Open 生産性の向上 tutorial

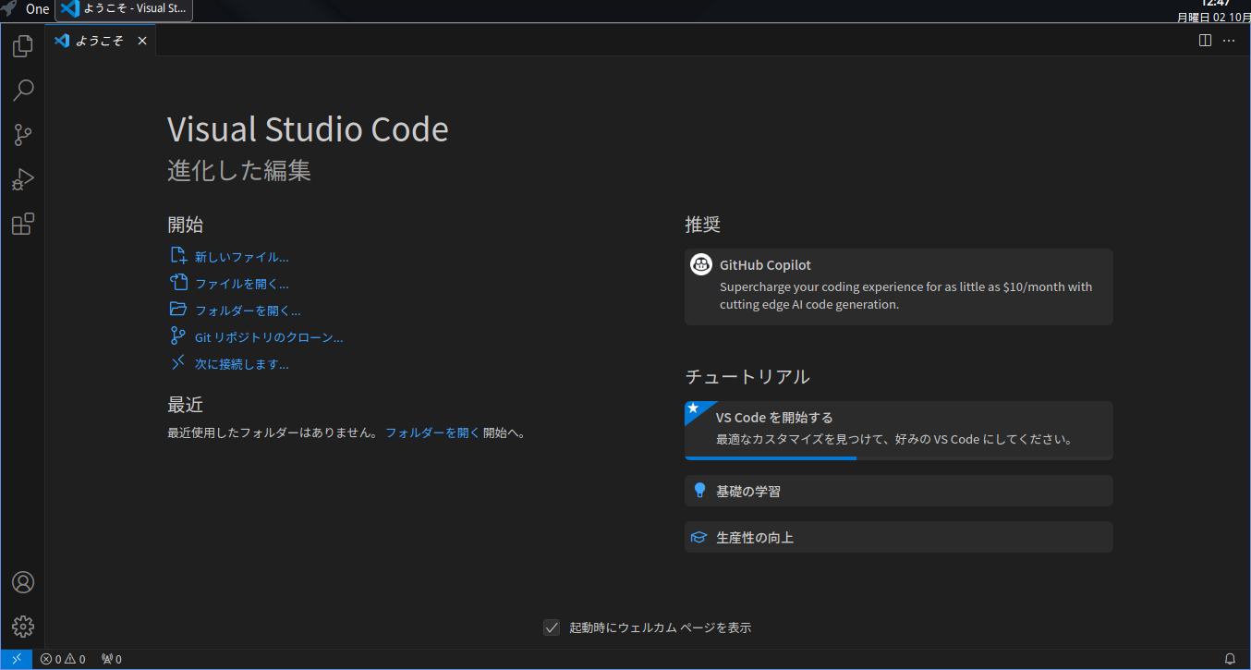coord(898,537)
